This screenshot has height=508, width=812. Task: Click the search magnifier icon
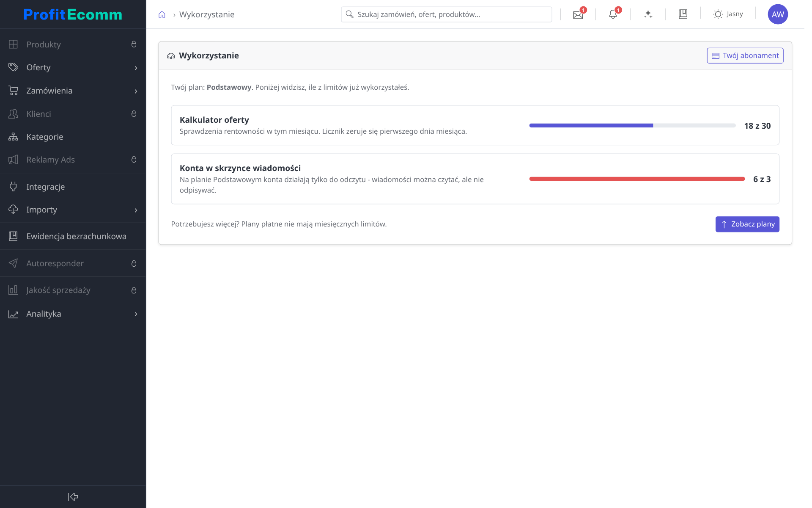click(x=350, y=14)
